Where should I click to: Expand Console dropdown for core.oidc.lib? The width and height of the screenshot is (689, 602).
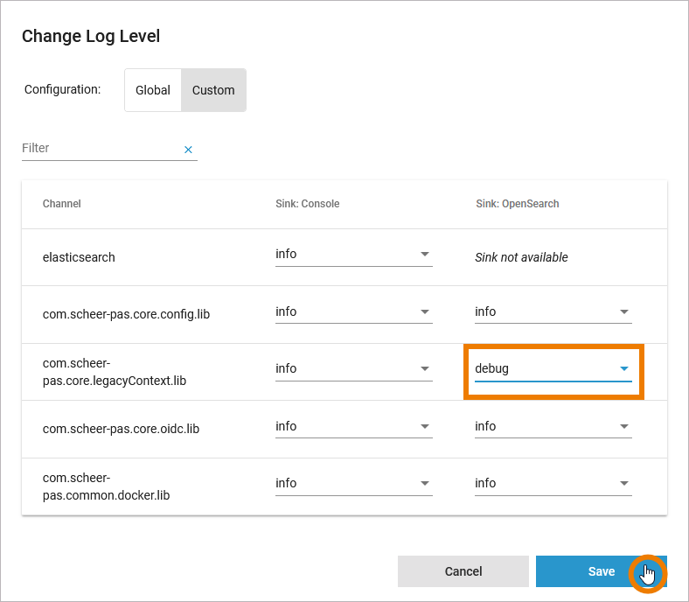[x=353, y=427]
